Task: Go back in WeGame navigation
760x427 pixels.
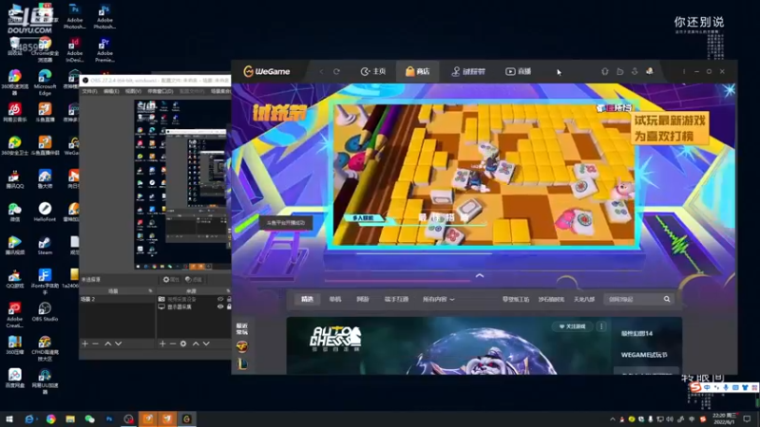Action: pyautogui.click(x=321, y=72)
